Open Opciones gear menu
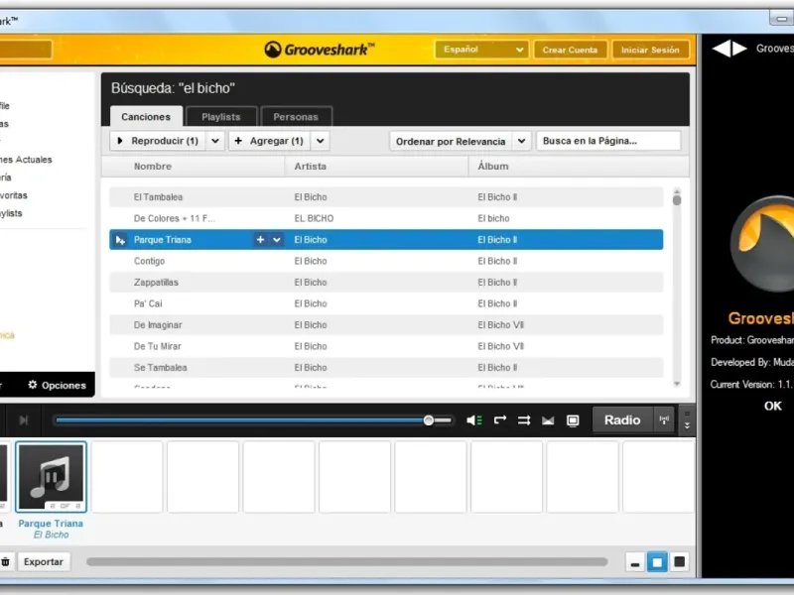This screenshot has height=595, width=794. click(x=57, y=385)
